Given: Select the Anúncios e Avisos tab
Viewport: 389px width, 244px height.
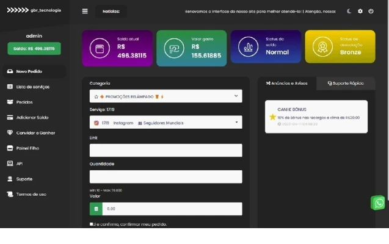Looking at the screenshot, I should click(x=287, y=83).
